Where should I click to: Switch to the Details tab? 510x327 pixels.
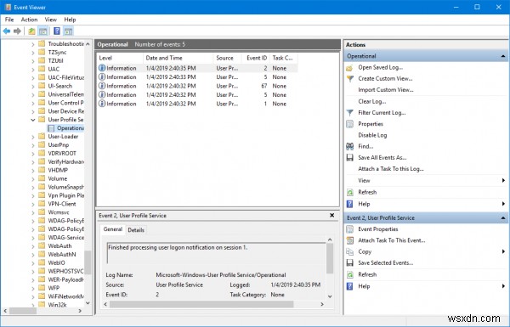136,230
